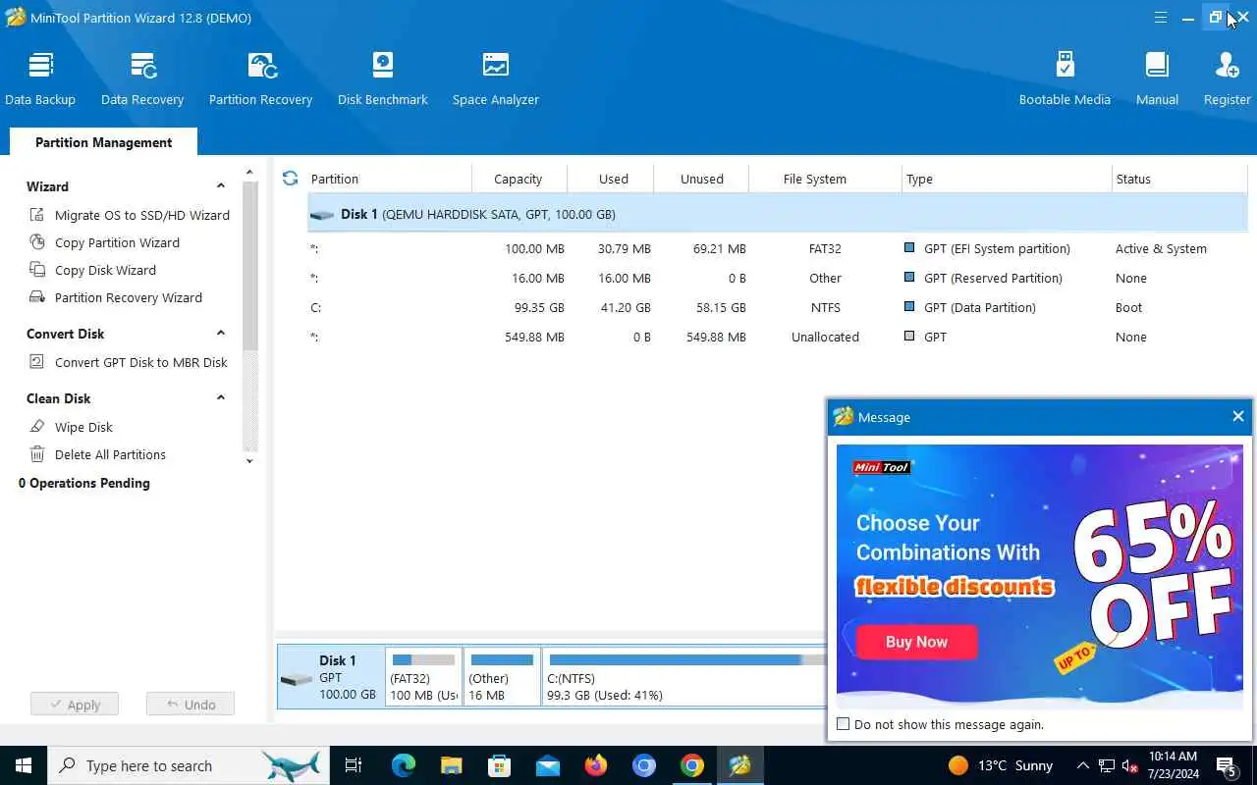Open the Manual
Screen dimensions: 1257x785
pos(1157,78)
